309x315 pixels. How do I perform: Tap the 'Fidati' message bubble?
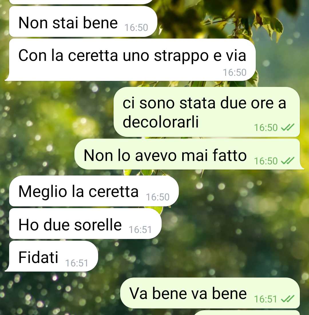point(51,256)
